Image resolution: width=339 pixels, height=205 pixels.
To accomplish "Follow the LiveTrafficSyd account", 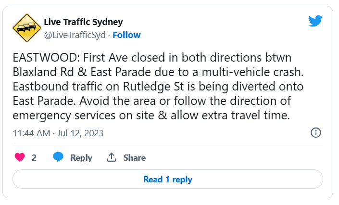I will (x=126, y=35).
